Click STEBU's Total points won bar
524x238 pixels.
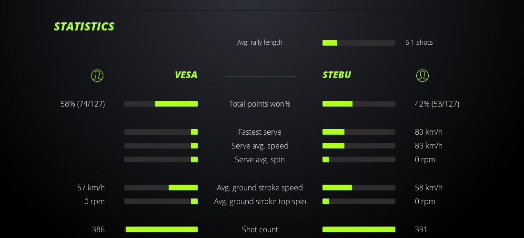tap(359, 104)
